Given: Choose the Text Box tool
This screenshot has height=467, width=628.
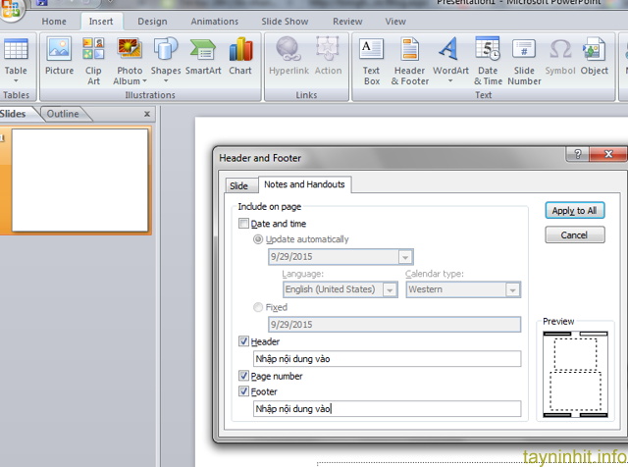Looking at the screenshot, I should coord(371,57).
